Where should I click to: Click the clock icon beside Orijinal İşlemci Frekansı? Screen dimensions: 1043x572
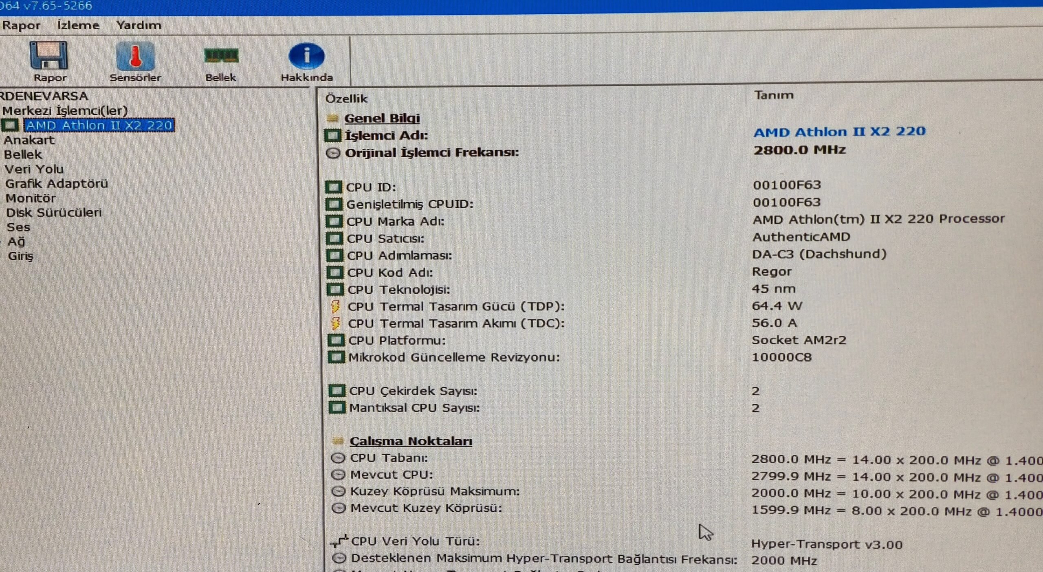click(x=333, y=153)
